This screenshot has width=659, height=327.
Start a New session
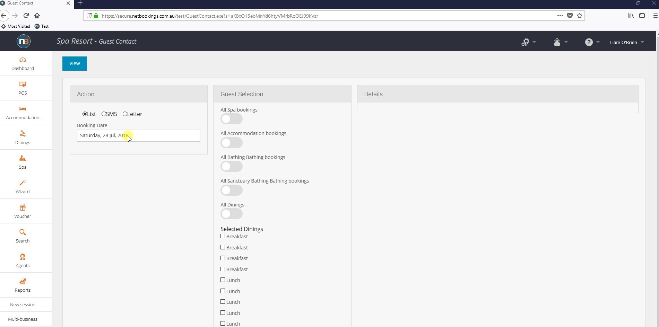(x=23, y=305)
